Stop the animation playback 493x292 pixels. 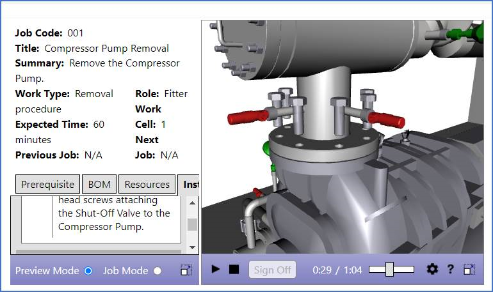234,269
